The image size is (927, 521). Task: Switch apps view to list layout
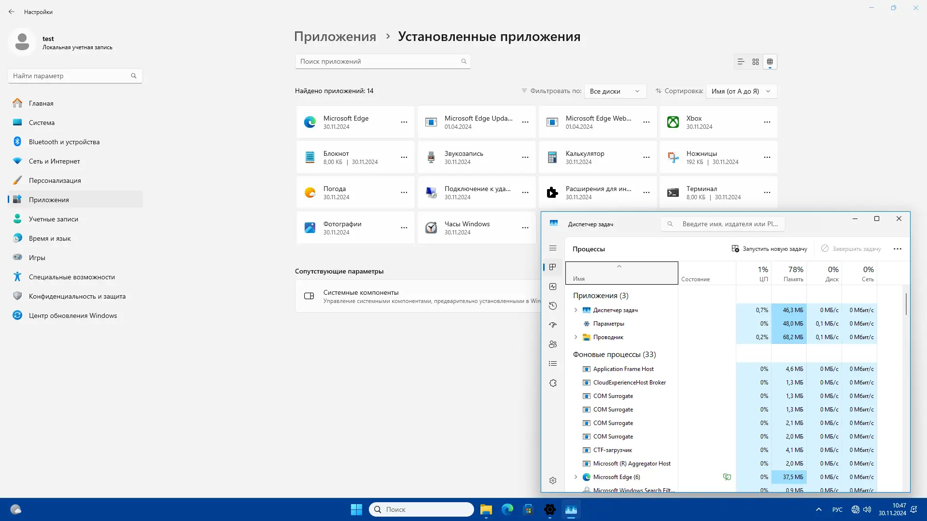tap(741, 62)
